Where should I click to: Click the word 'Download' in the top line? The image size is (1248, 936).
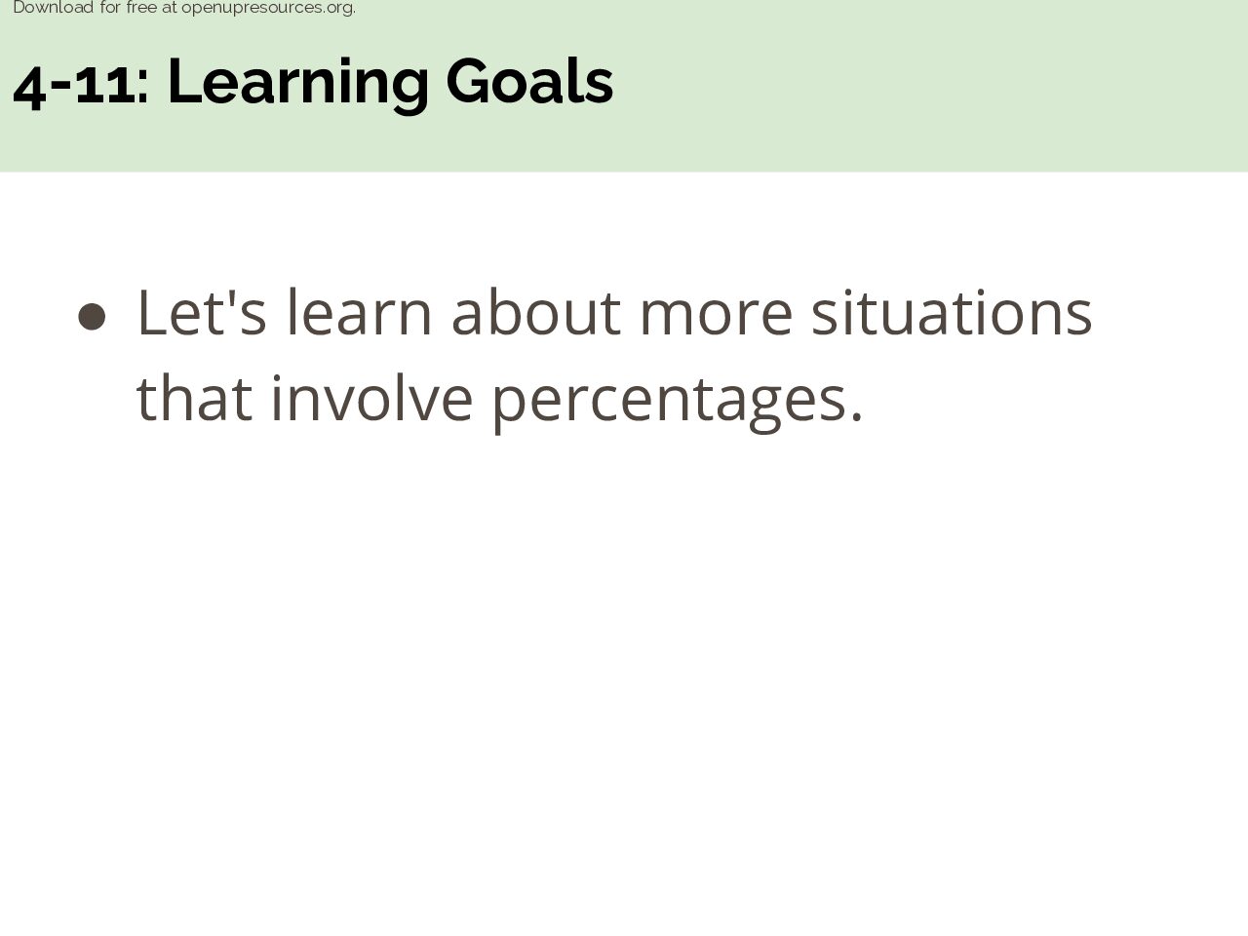(x=54, y=8)
